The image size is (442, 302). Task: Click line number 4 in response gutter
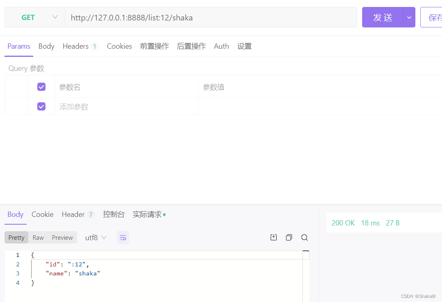coord(18,282)
